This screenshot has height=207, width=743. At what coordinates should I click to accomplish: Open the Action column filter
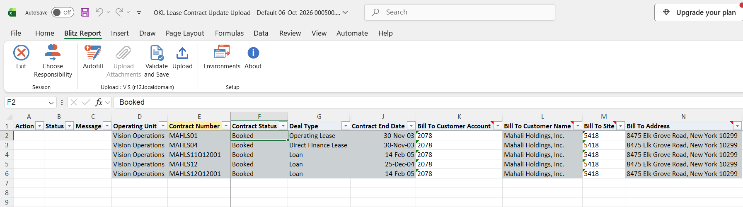40,126
